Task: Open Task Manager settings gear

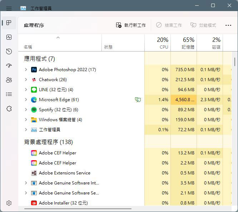Action: pos(9,203)
